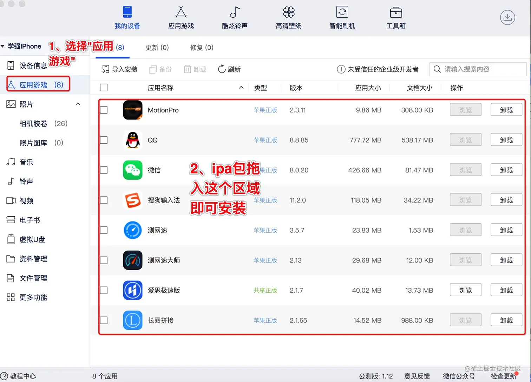This screenshot has height=382, width=531.
Task: Click 卸载 button for 搜狗输入法
Action: coord(506,200)
